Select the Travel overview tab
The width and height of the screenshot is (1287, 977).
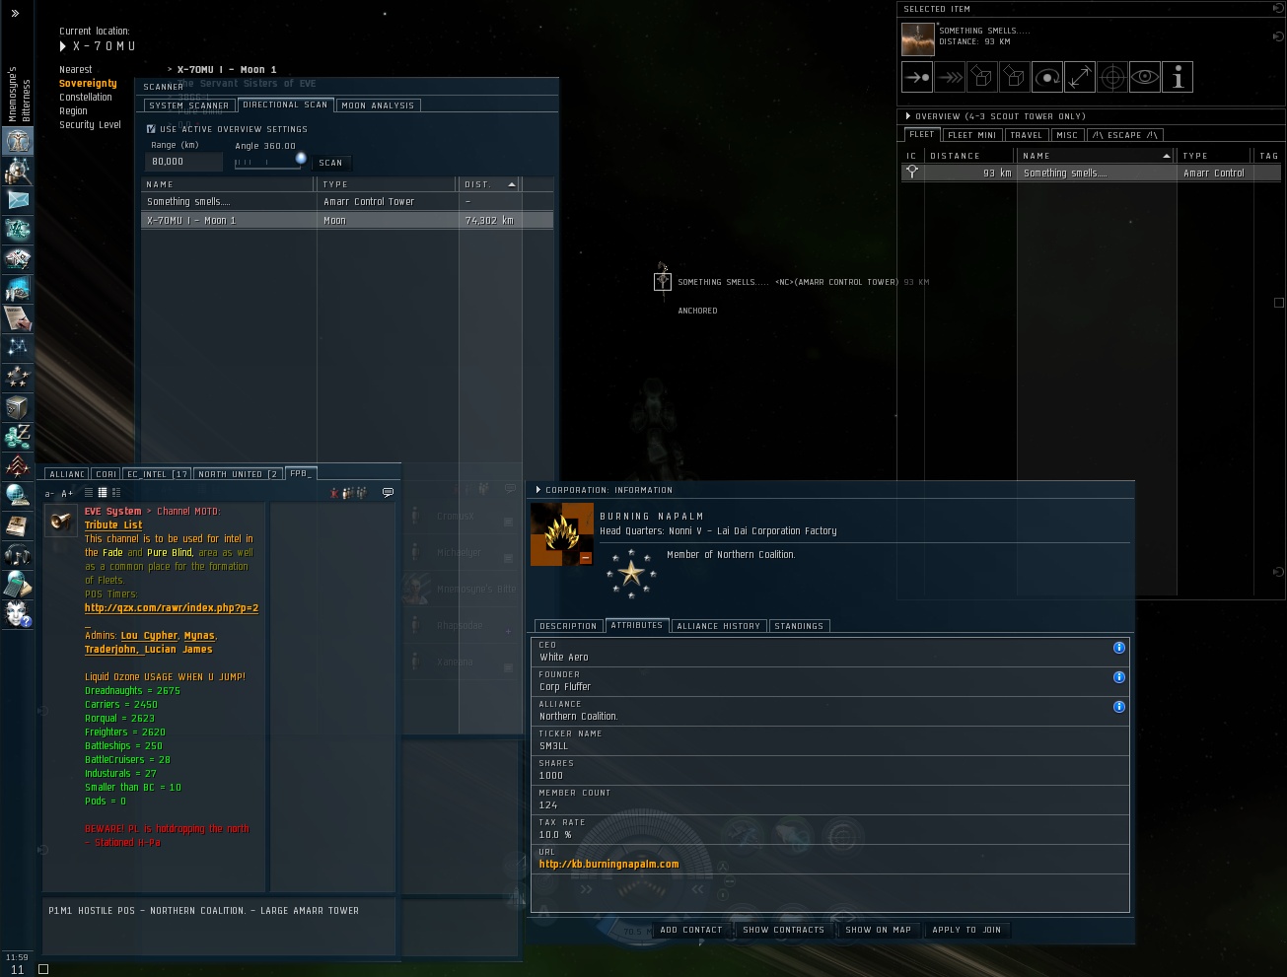pos(1027,135)
